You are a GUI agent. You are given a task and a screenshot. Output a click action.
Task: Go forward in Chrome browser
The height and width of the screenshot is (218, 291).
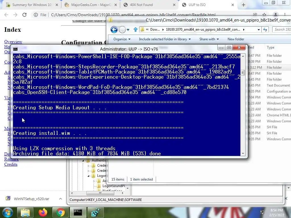pyautogui.click(x=15, y=15)
